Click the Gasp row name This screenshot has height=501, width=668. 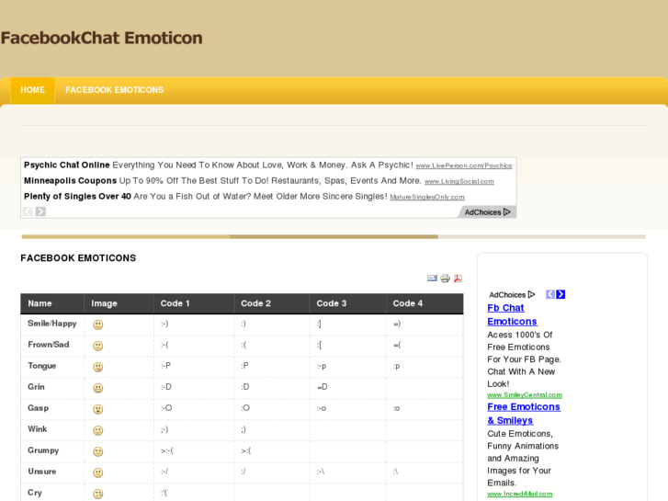(x=38, y=408)
